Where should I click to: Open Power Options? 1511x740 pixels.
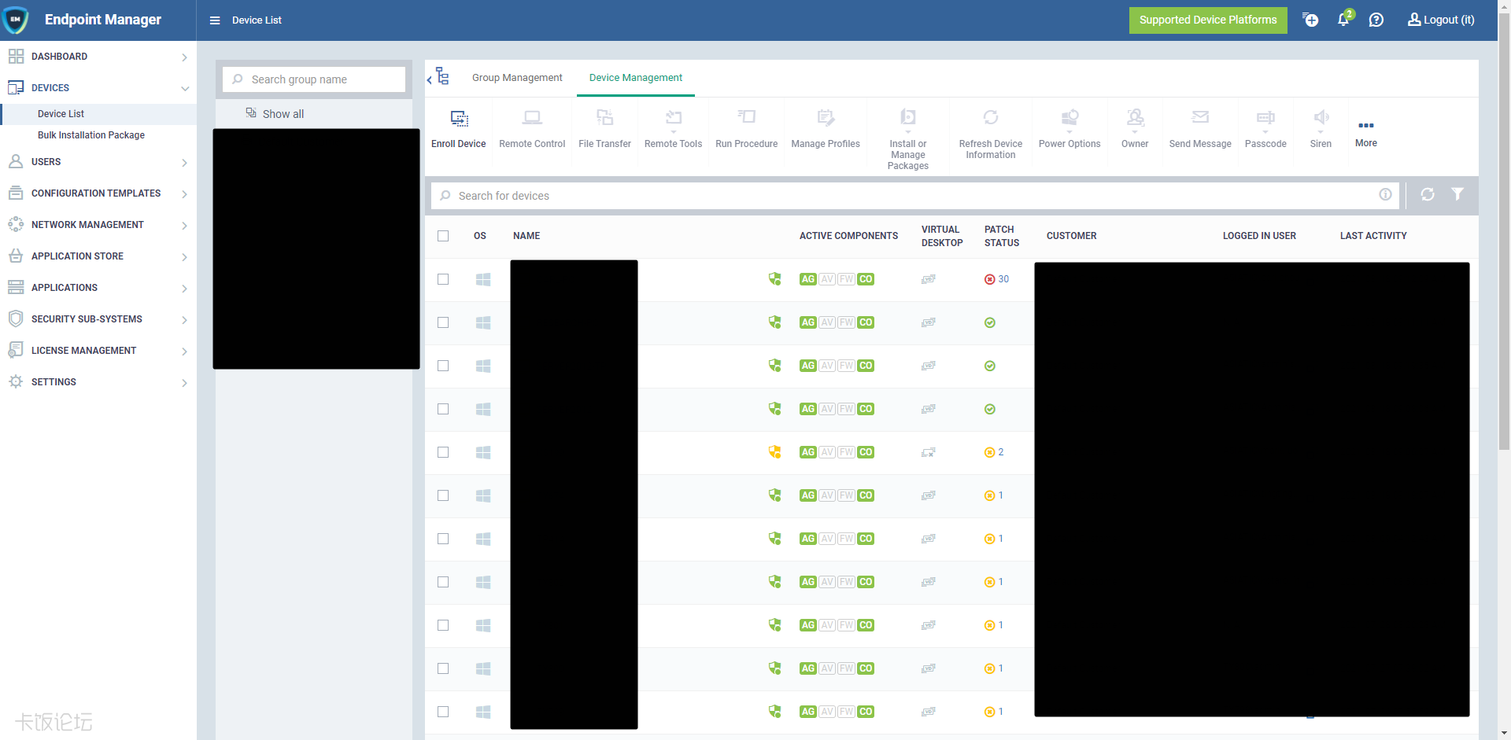(1070, 129)
